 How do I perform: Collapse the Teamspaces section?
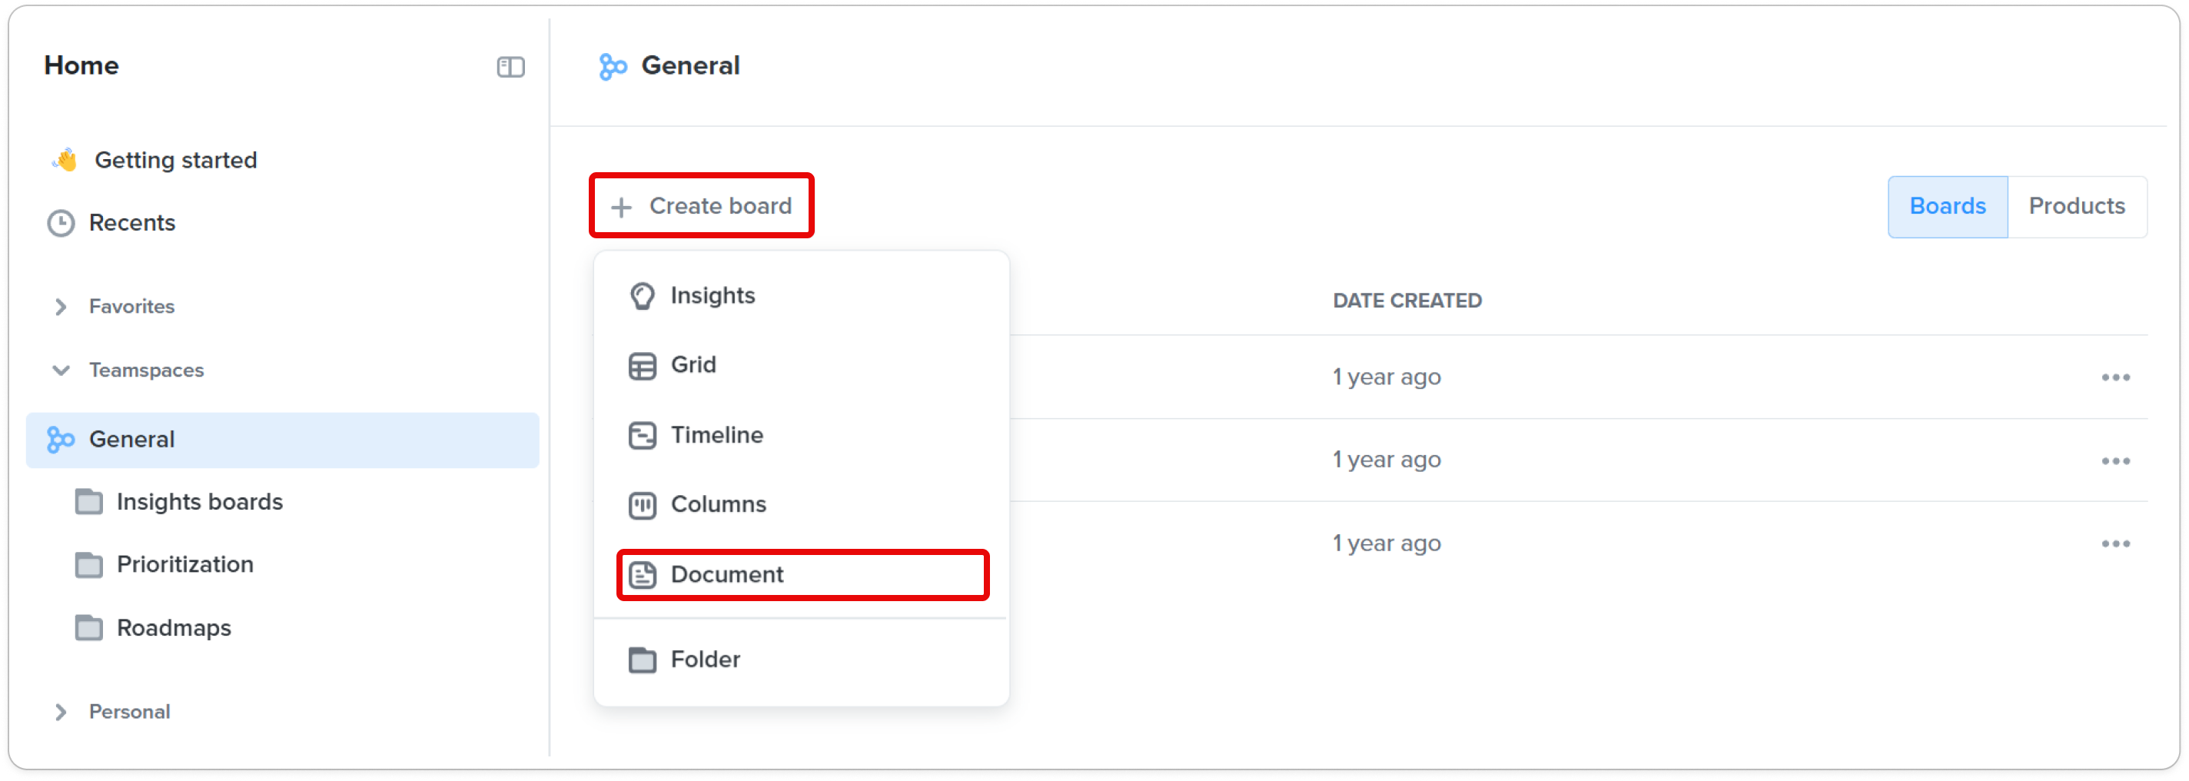(x=60, y=371)
